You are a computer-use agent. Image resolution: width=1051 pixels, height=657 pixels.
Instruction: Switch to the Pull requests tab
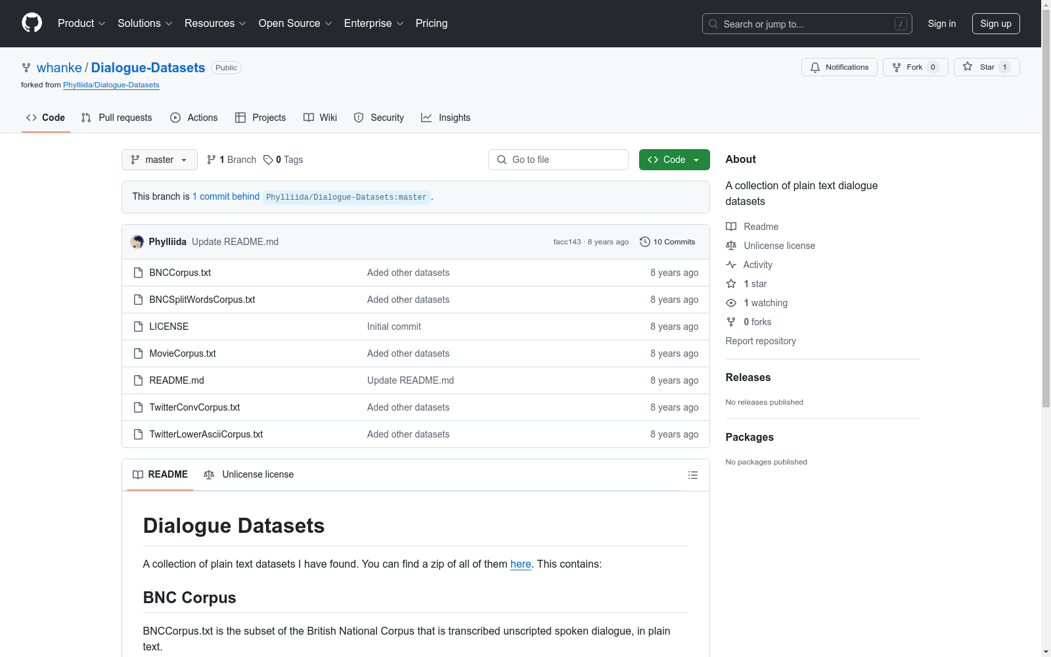(116, 118)
